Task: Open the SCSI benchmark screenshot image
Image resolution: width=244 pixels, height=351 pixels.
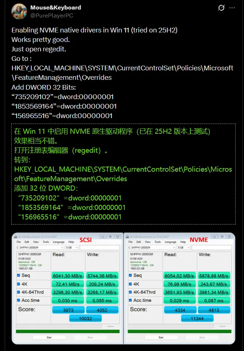Action: pos(67,289)
